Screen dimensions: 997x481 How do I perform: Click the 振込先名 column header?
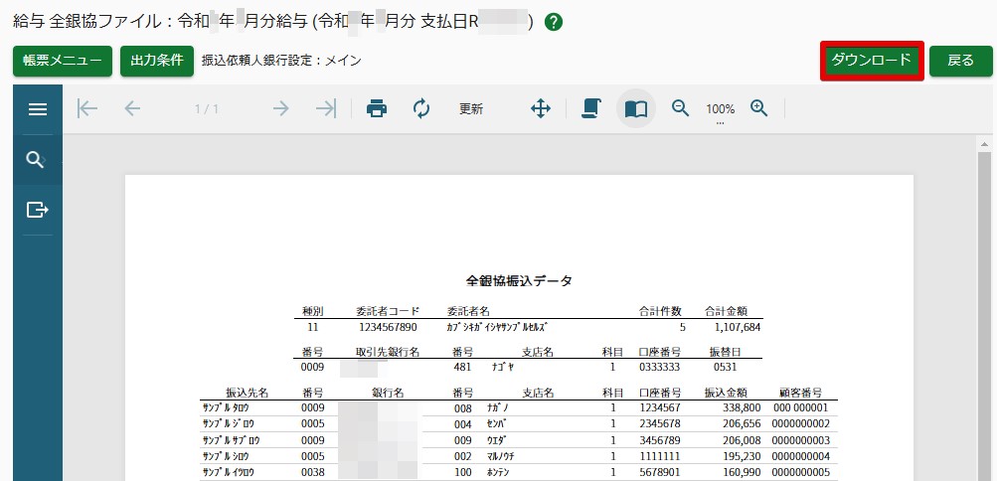point(247,393)
